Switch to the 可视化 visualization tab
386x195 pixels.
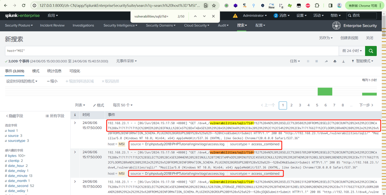[75, 71]
